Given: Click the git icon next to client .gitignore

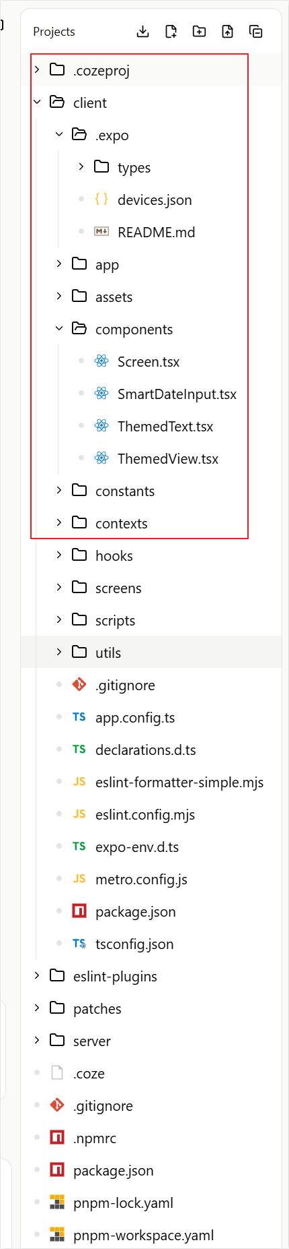Looking at the screenshot, I should [x=79, y=685].
